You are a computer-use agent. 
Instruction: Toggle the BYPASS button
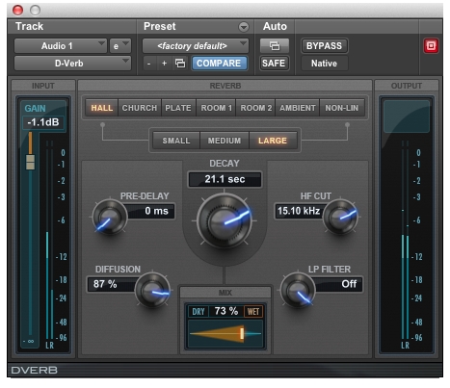pyautogui.click(x=324, y=45)
